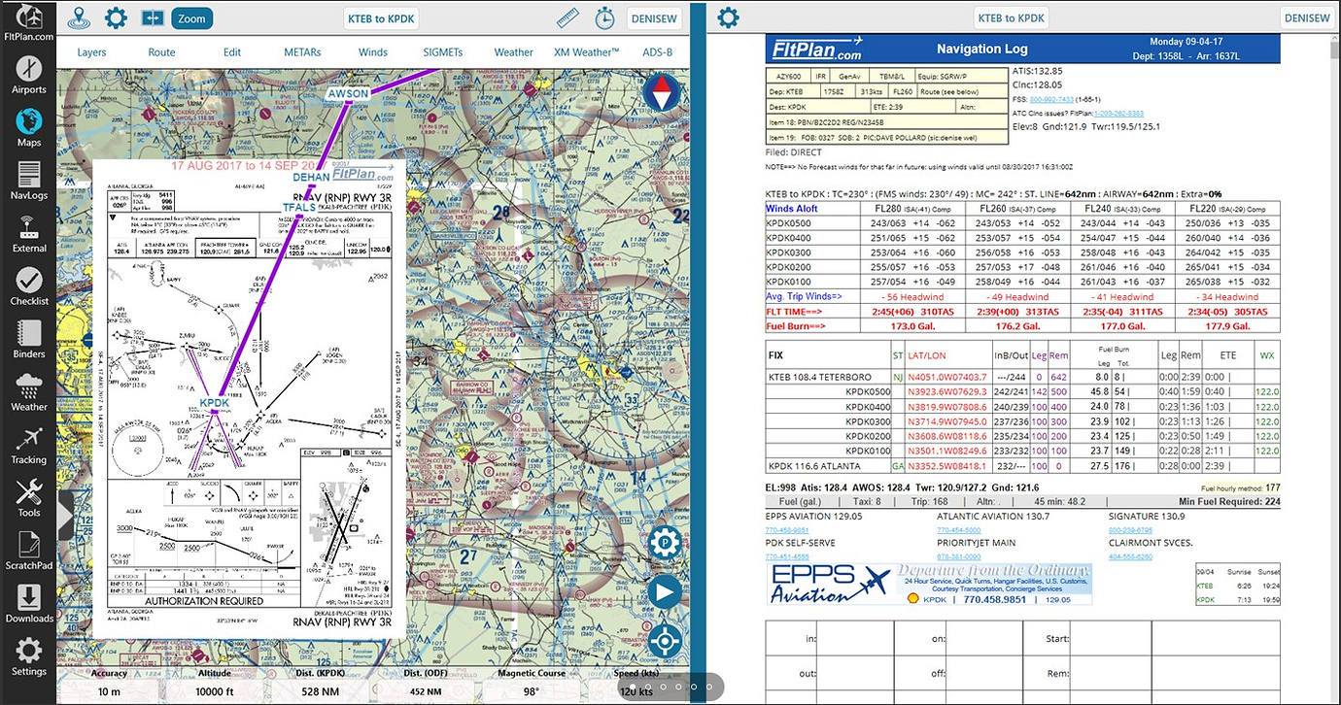The width and height of the screenshot is (1341, 705).
Task: Open the NavLogs section in the sidebar
Action: (x=28, y=180)
